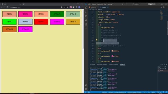This screenshot has height=94, width=168.
Task: Open the Вид menu in VS Code
Action: click(105, 4)
